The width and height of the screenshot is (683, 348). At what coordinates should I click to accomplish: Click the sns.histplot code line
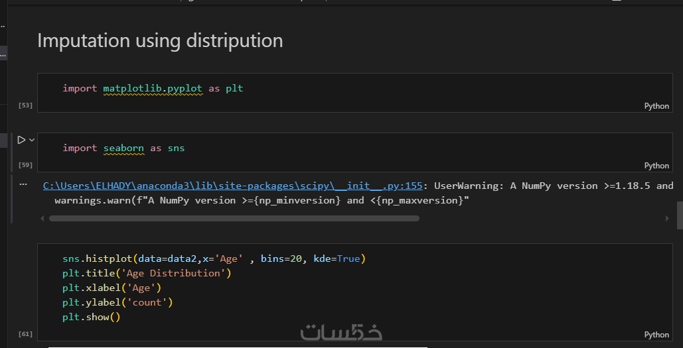point(214,259)
